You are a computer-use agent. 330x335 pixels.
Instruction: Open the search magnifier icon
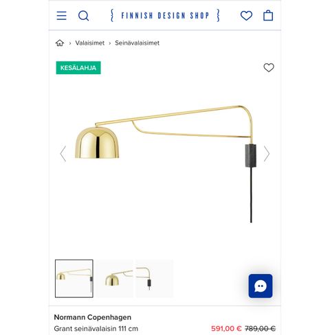pyautogui.click(x=83, y=16)
